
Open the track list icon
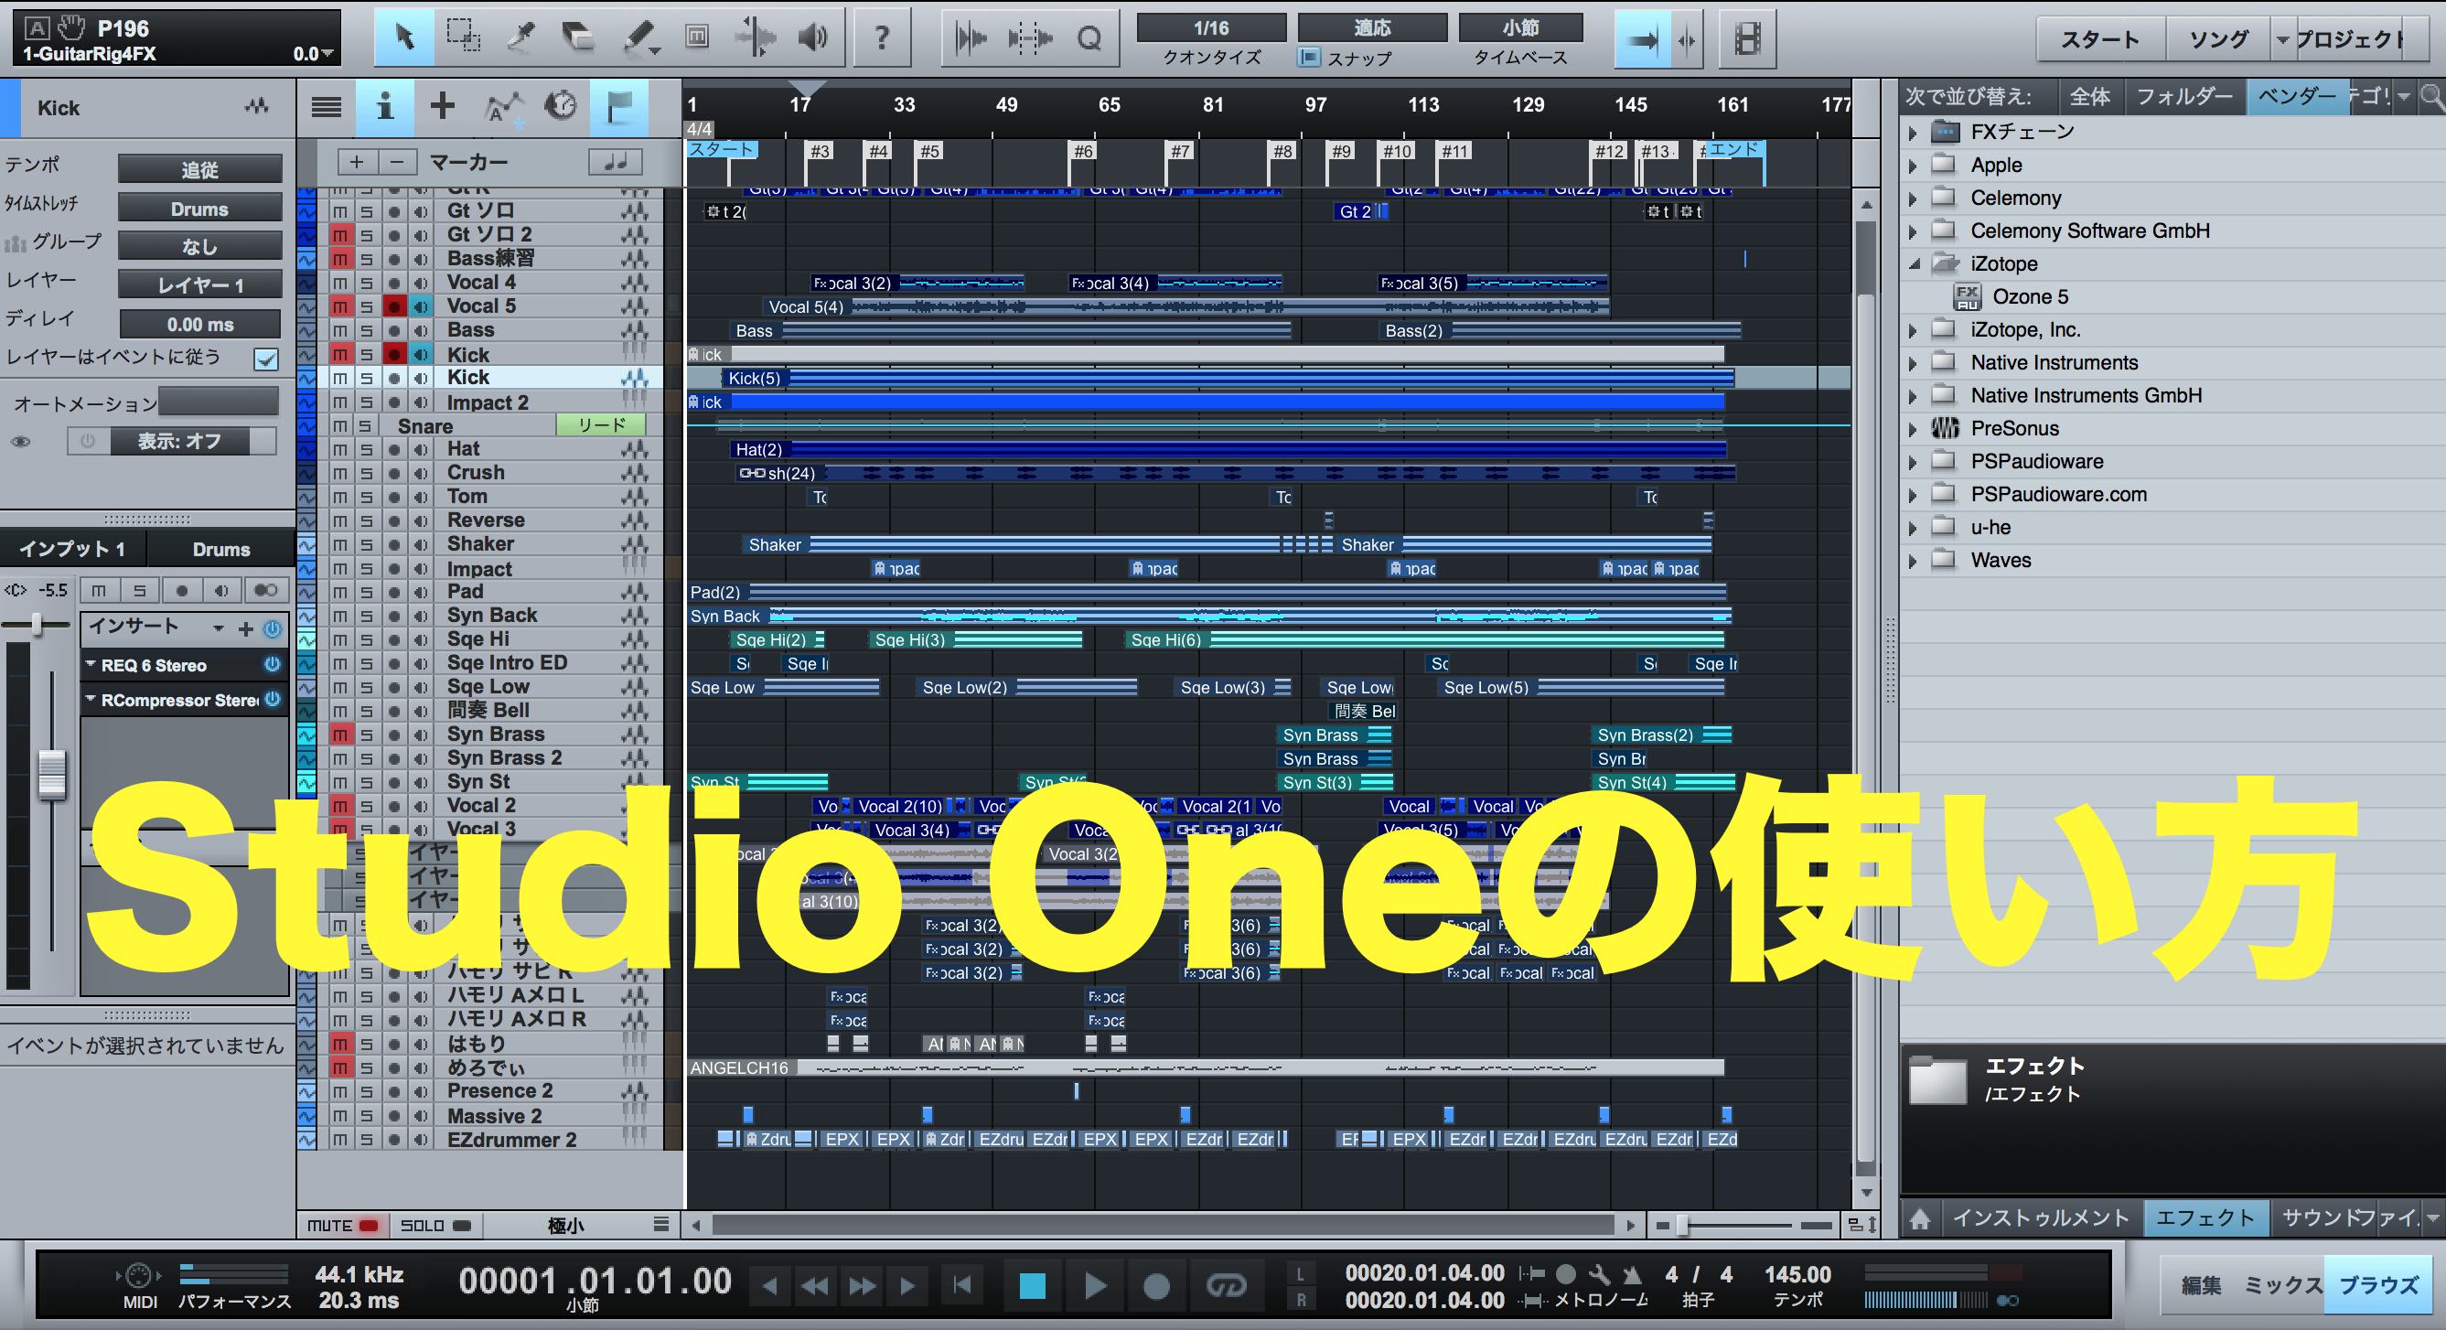pyautogui.click(x=327, y=107)
